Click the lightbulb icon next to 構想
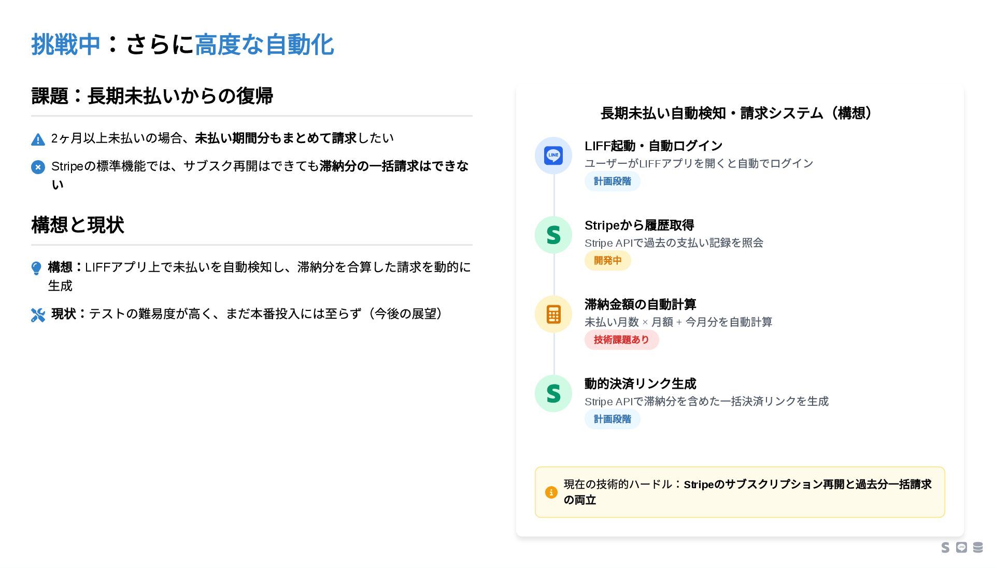The width and height of the screenshot is (995, 568). coord(36,268)
